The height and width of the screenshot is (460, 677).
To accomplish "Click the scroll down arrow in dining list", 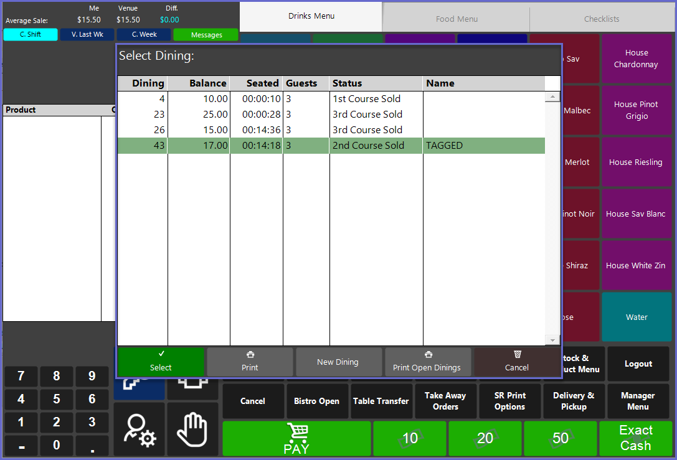I will tap(552, 340).
